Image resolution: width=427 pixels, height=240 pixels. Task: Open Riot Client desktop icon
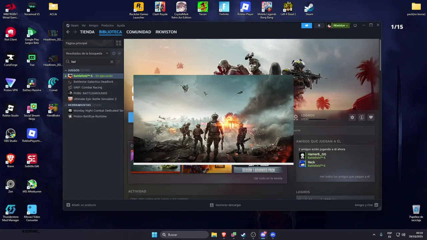(11, 34)
